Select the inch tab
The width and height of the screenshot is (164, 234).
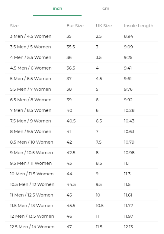[57, 8]
